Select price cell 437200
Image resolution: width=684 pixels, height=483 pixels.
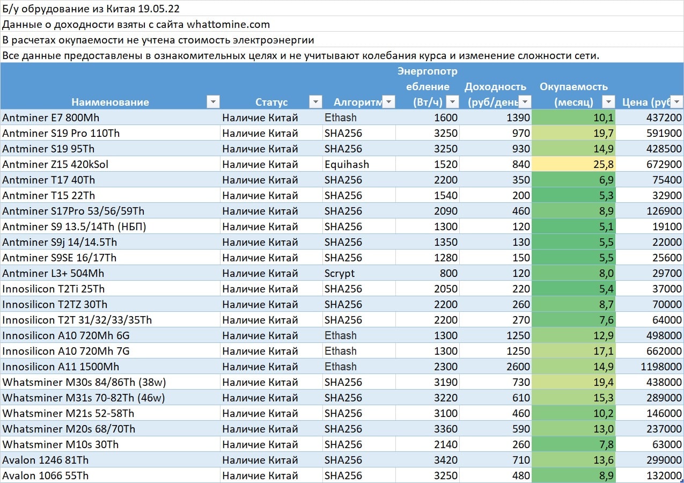point(650,118)
